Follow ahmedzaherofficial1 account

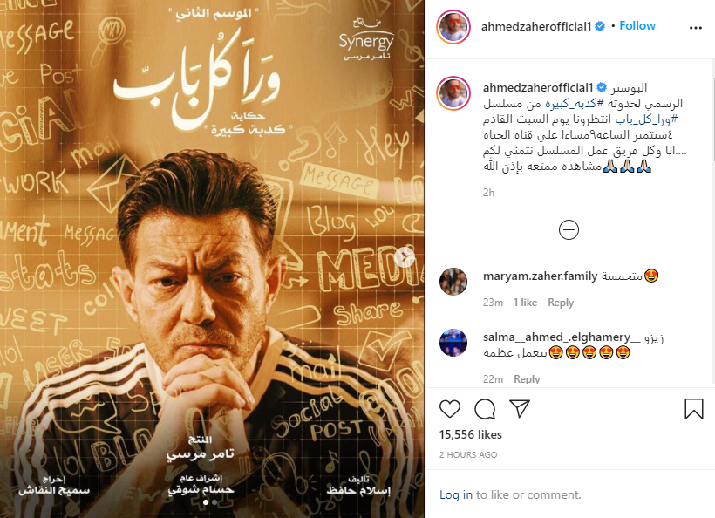(x=637, y=26)
